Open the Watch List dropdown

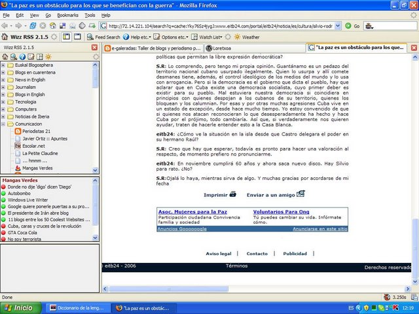[207, 37]
